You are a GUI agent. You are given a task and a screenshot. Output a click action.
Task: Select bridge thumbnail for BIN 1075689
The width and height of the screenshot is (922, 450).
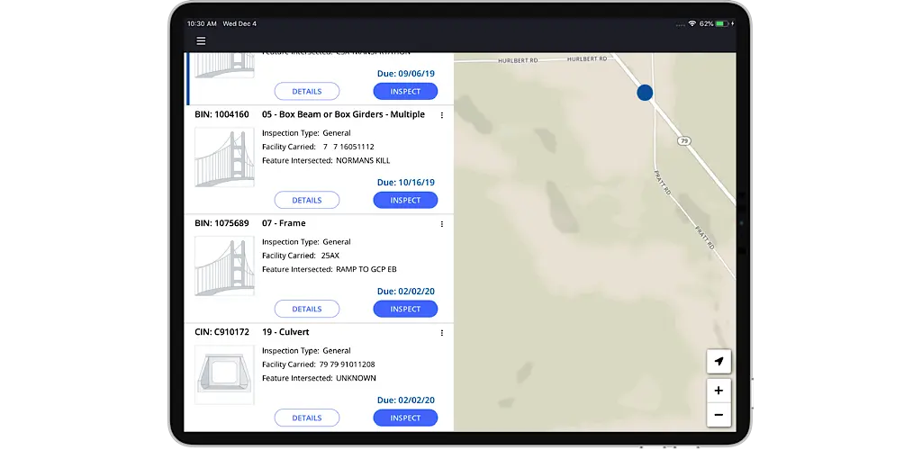(x=224, y=266)
